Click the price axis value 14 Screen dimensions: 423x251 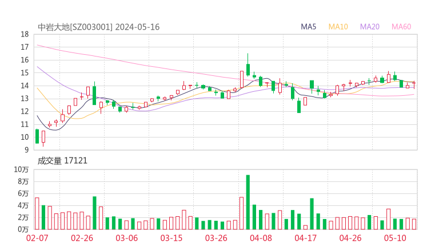click(x=25, y=86)
